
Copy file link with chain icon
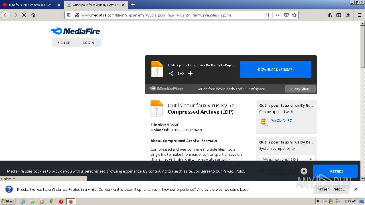click(181, 73)
